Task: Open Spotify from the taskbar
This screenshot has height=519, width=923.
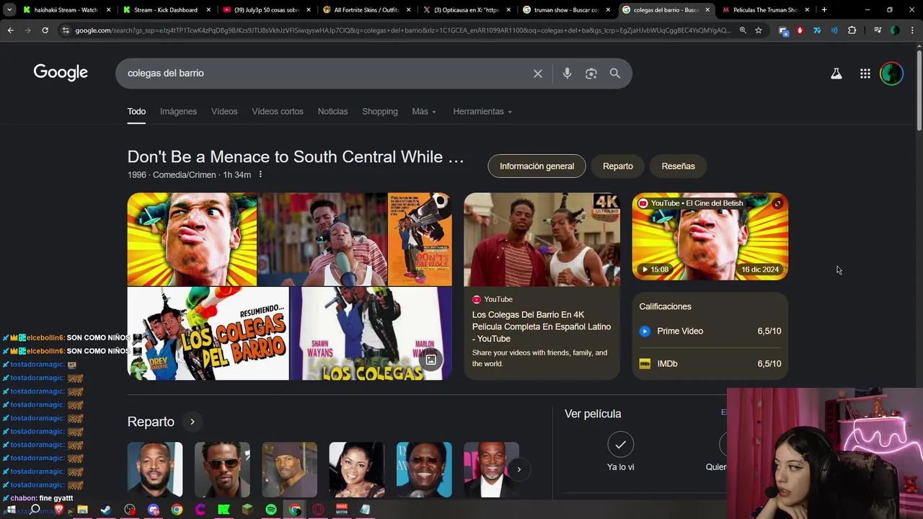Action: 271,510
